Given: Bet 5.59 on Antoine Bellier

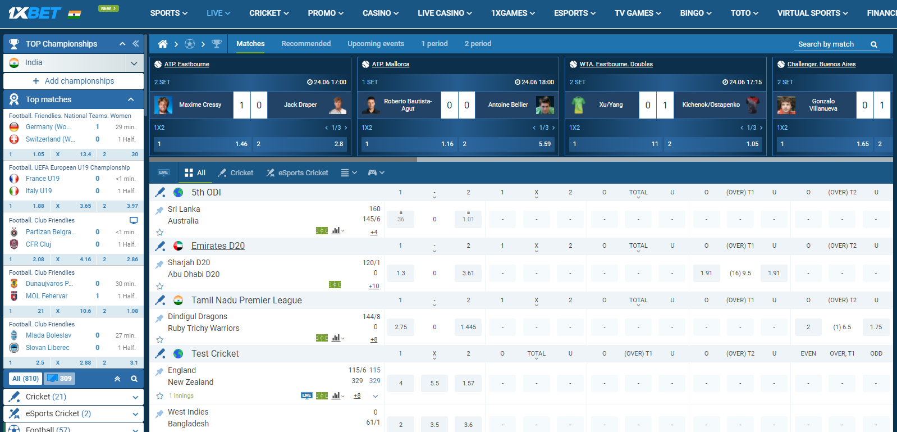Looking at the screenshot, I should 507,144.
